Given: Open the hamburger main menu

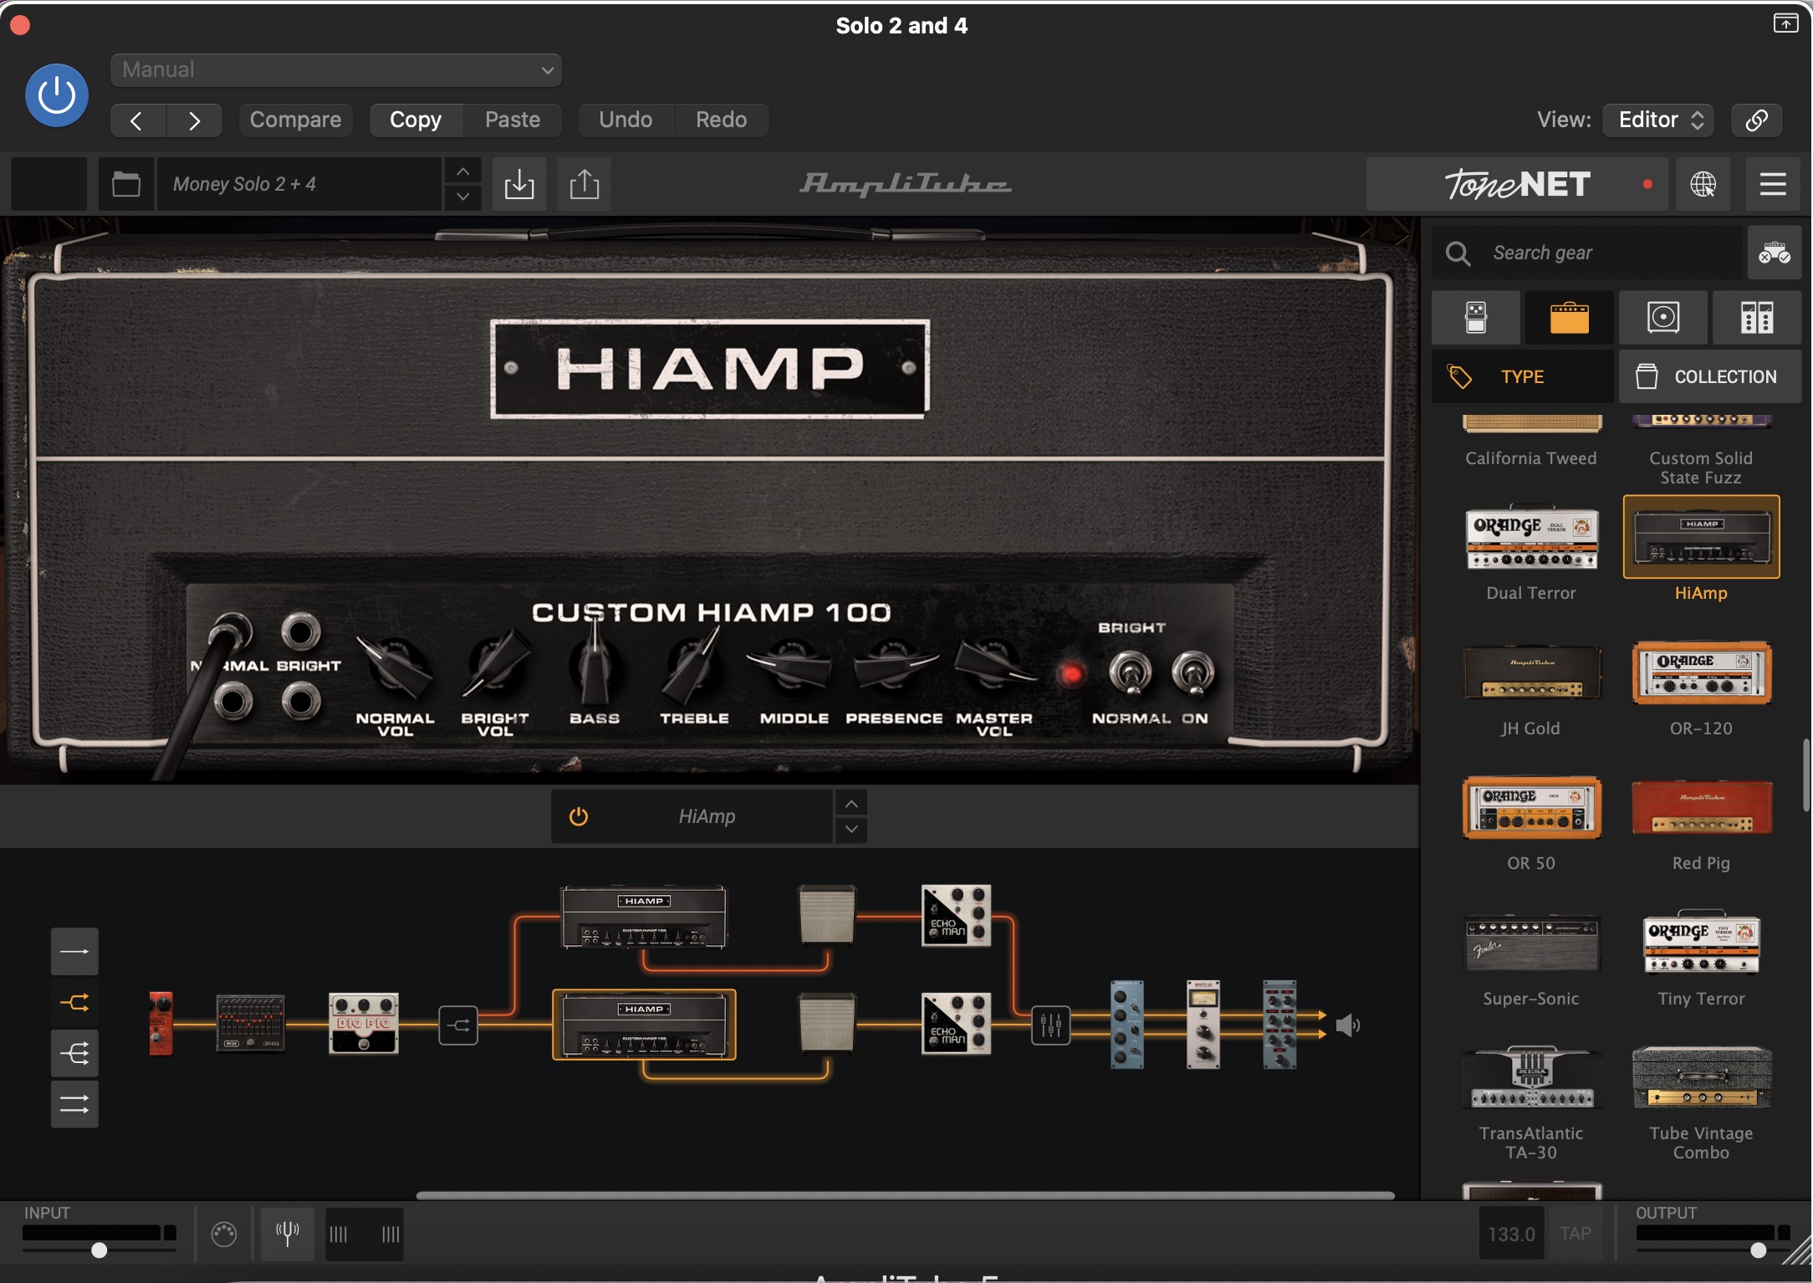Looking at the screenshot, I should [x=1773, y=184].
